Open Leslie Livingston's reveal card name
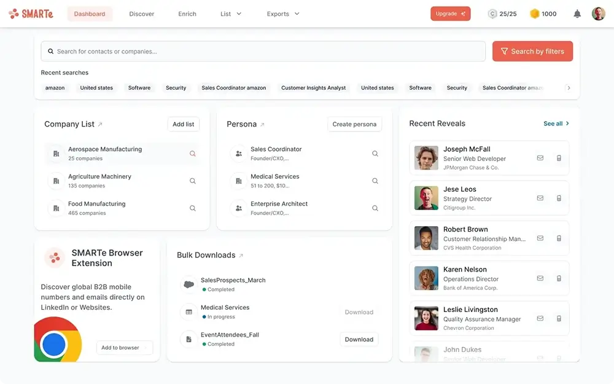614x384 pixels. pos(470,310)
